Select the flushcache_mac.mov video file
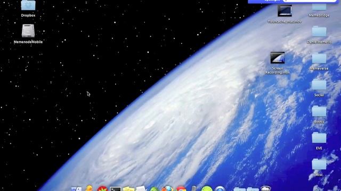The height and width of the screenshot is (191, 341). [x=285, y=11]
